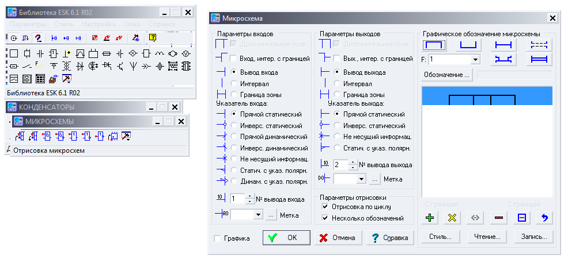Viewport: 568px width, 259px height.
Task: Open the Параметры menu
Action: [x=28, y=25]
